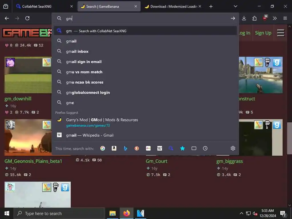
Task: Open search settings gear in urlbar dropdown
Action: 233,148
